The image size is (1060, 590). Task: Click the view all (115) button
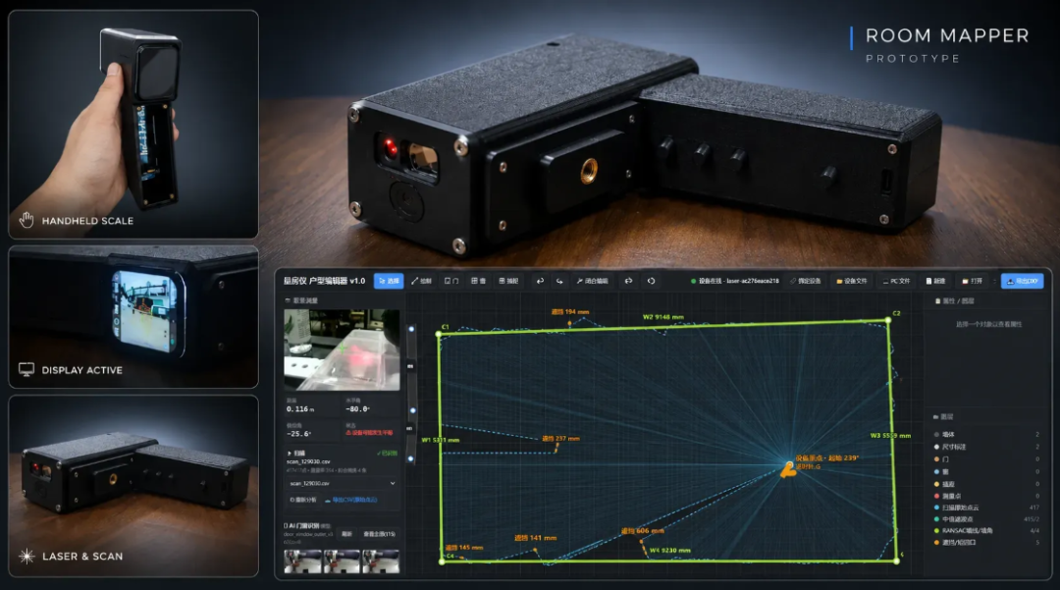point(379,534)
